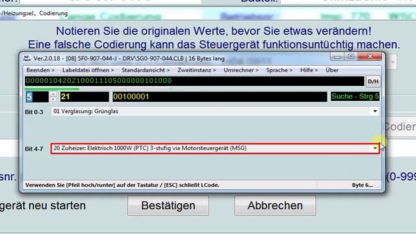The width and height of the screenshot is (416, 234).
Task: Increase byte number with up spinner arrow
Action: tap(53, 94)
